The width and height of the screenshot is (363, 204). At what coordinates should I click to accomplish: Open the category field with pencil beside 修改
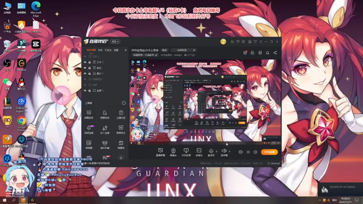click(x=183, y=50)
